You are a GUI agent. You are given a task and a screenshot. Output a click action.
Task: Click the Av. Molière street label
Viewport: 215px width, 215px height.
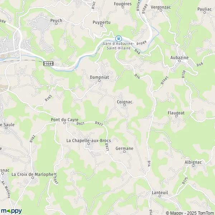(x=6, y=189)
